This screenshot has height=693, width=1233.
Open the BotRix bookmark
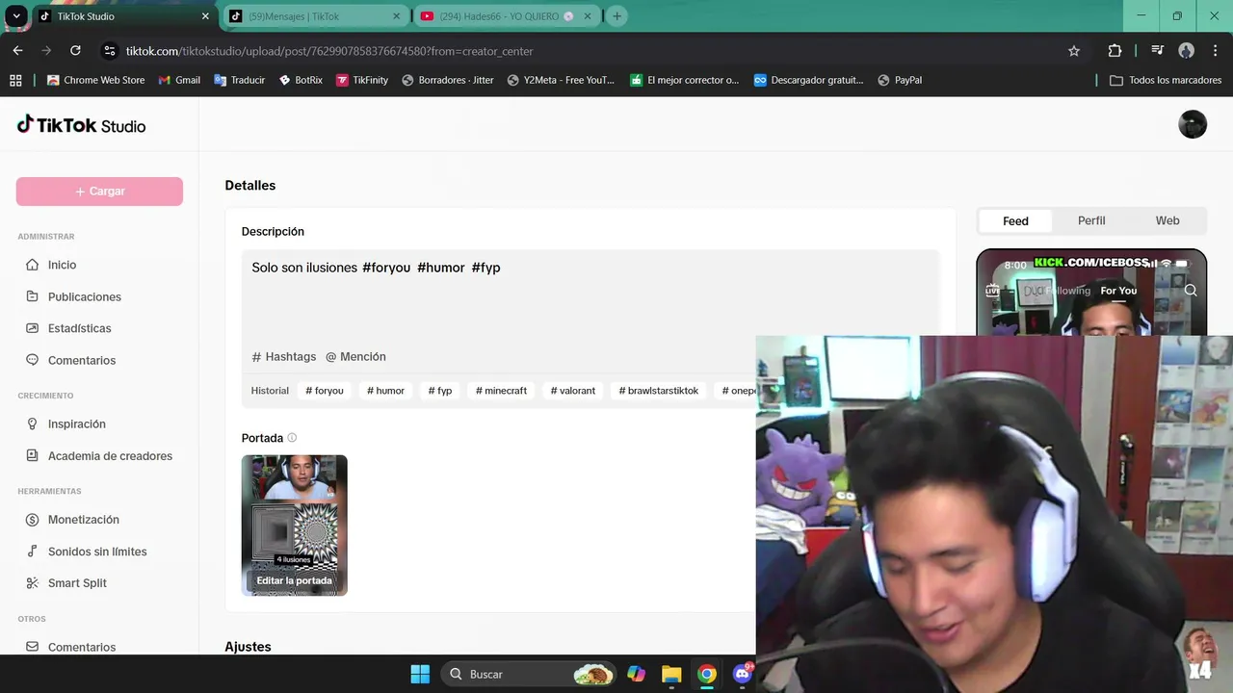click(301, 80)
